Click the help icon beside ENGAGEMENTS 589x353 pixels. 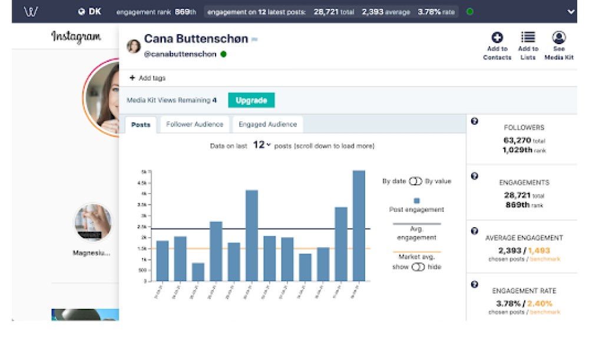[x=474, y=176]
